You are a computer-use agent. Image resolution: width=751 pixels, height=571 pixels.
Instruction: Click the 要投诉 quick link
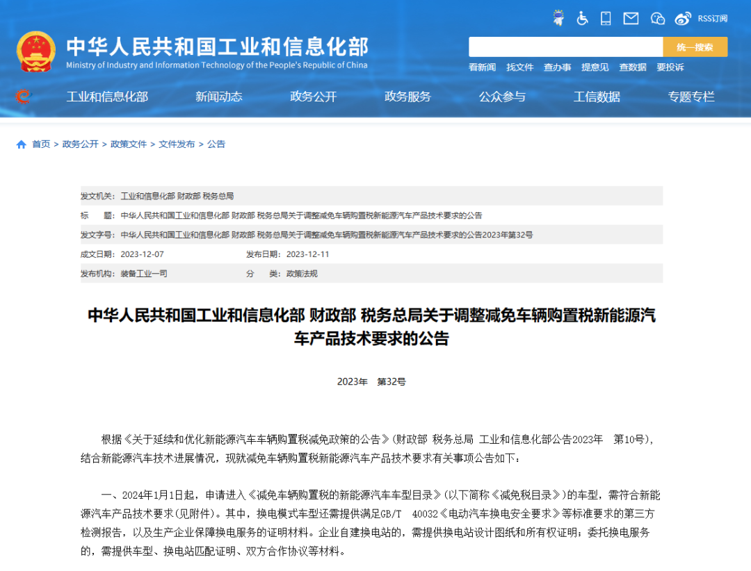[670, 67]
